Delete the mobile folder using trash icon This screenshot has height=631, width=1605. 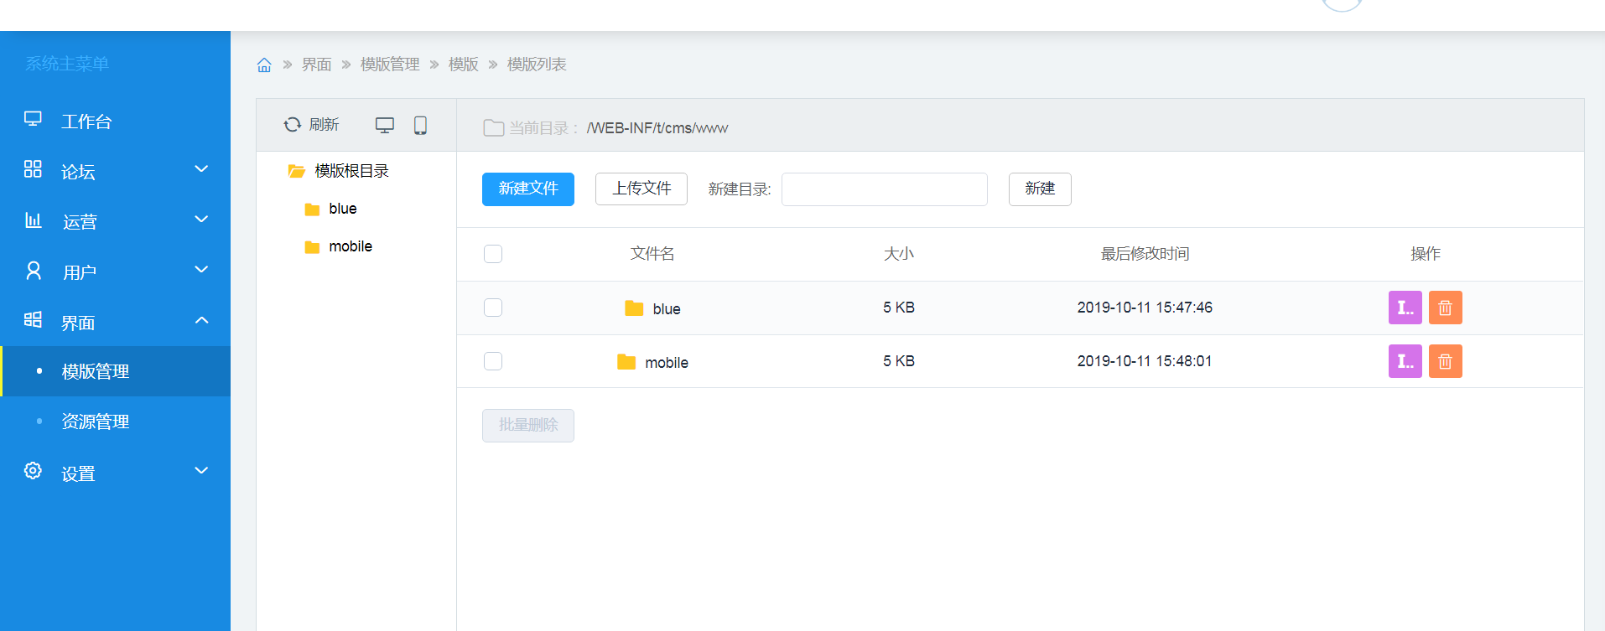[x=1445, y=361]
